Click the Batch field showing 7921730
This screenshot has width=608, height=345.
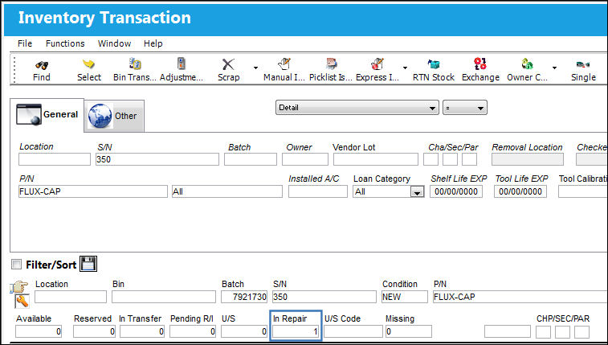coord(244,297)
